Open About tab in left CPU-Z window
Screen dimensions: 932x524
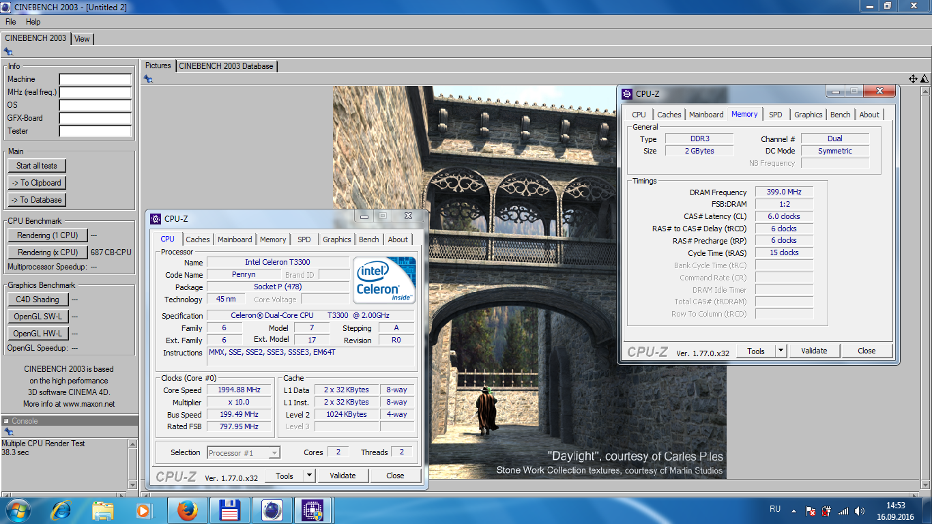(x=398, y=239)
